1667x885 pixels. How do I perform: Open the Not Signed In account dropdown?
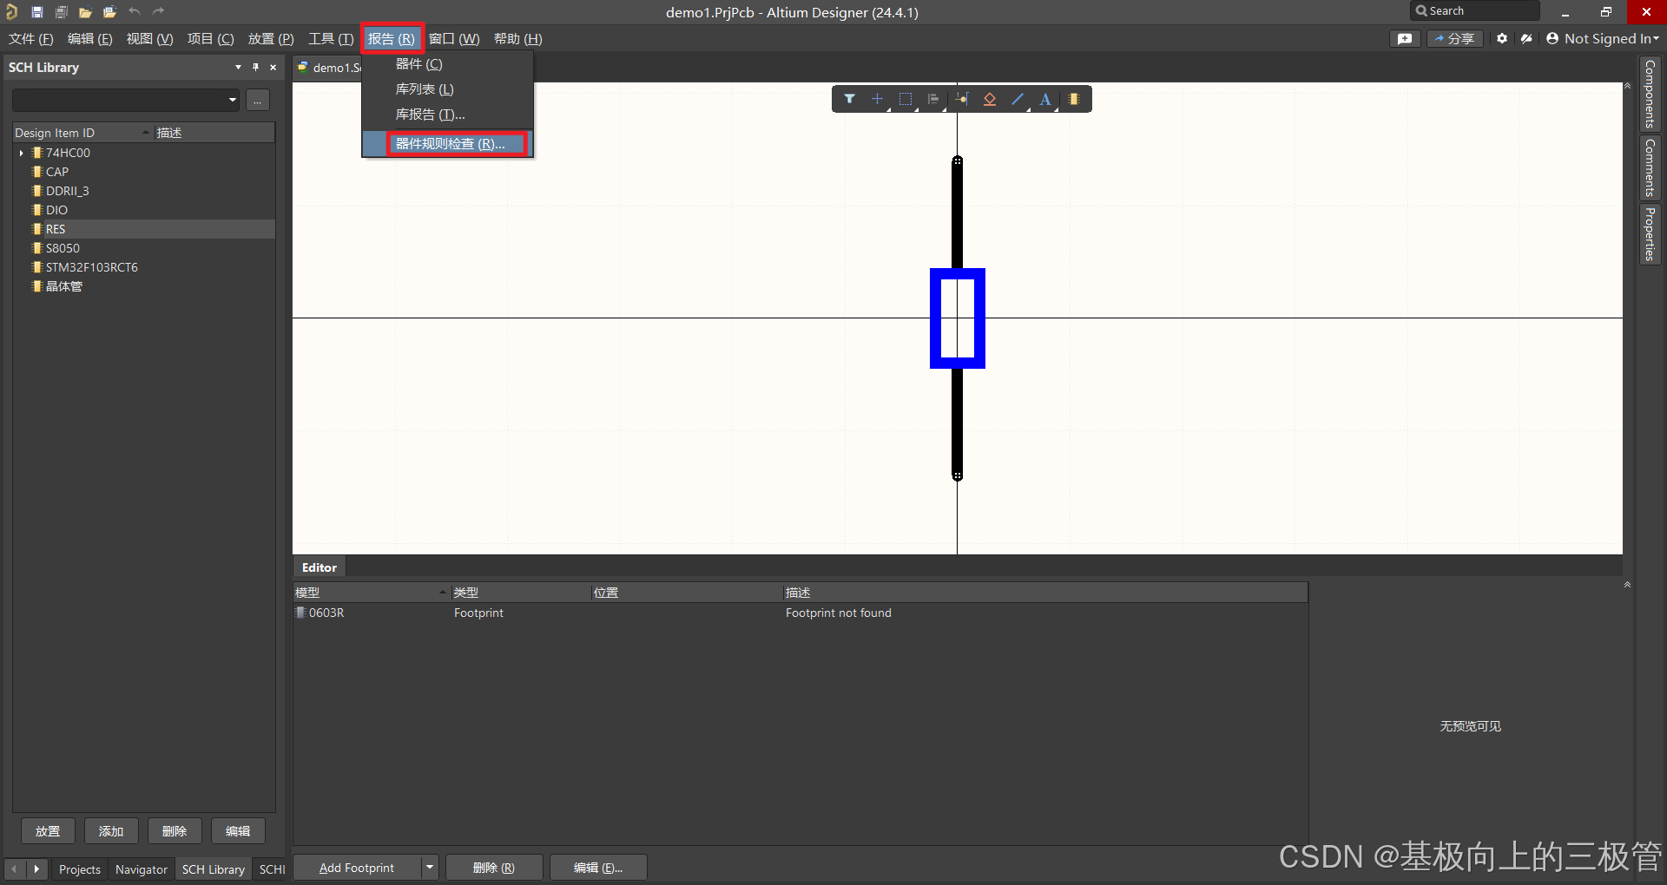click(1602, 39)
